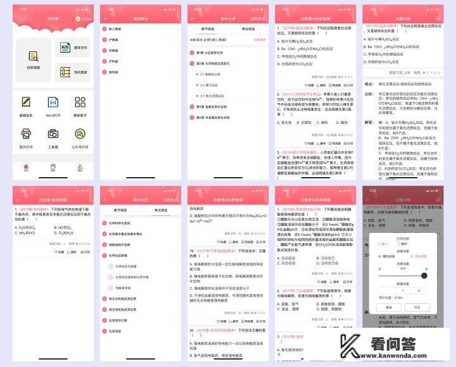Open the photo search notebook-with-magnifier card
456x367 pixels.
(34, 59)
